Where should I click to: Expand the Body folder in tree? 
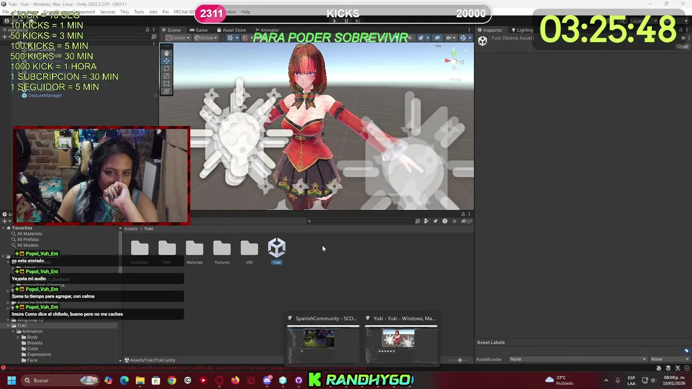click(x=18, y=337)
